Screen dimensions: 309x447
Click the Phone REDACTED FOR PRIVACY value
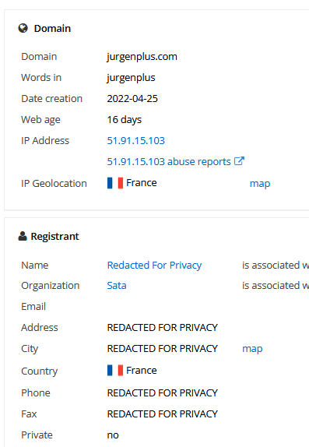tap(162, 393)
